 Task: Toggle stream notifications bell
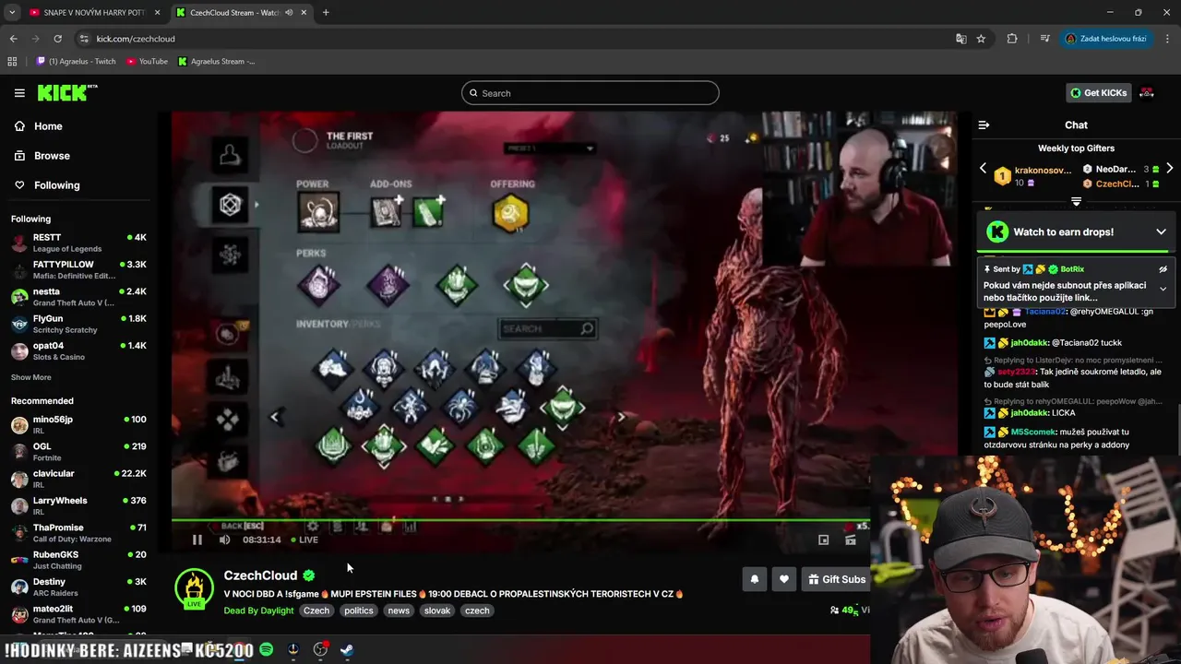point(755,579)
